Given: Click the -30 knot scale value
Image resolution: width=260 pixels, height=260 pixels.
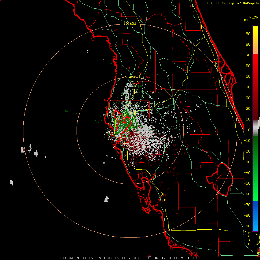Looking at the screenshot, I should point(247,162).
